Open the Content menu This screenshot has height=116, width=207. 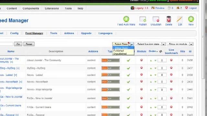[12, 8]
